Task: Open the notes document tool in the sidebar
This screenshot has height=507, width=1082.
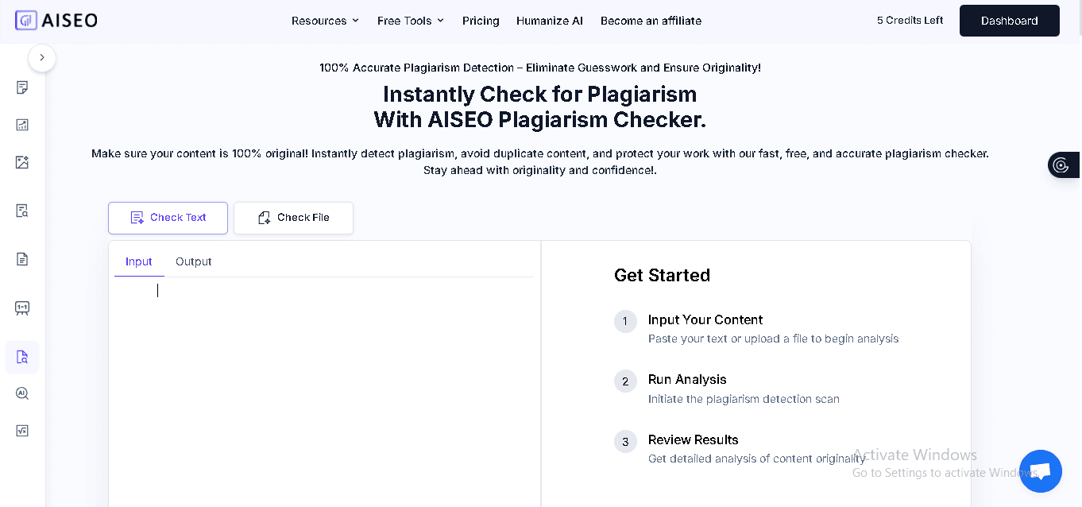Action: (21, 87)
